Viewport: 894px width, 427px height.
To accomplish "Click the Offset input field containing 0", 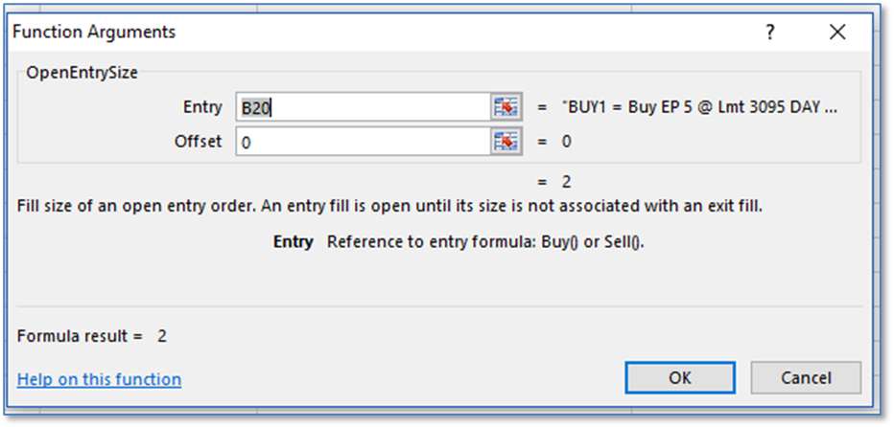I will pyautogui.click(x=363, y=142).
